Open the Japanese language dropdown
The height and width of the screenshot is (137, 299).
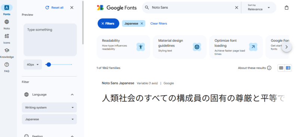click(x=49, y=119)
